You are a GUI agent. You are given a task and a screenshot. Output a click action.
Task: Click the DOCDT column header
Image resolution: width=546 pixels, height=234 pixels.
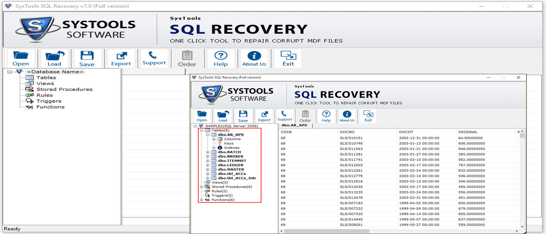(x=427, y=132)
